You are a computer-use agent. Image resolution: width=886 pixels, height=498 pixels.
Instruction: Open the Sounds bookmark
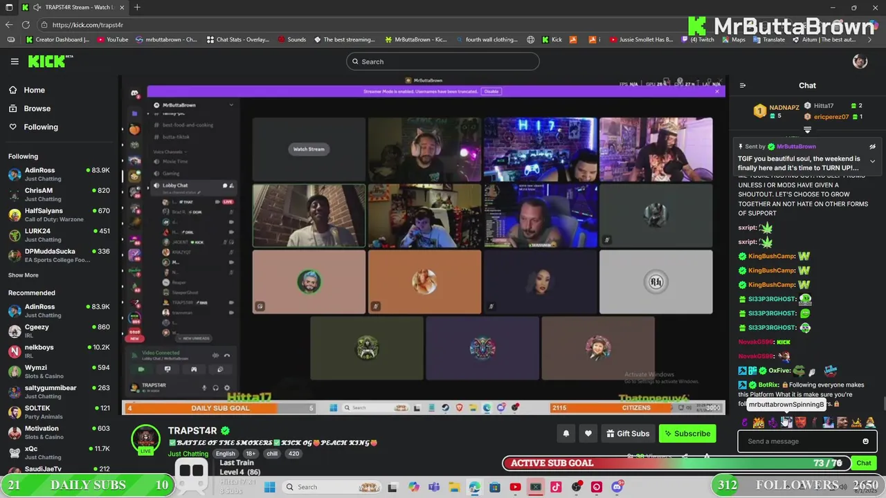pos(291,39)
